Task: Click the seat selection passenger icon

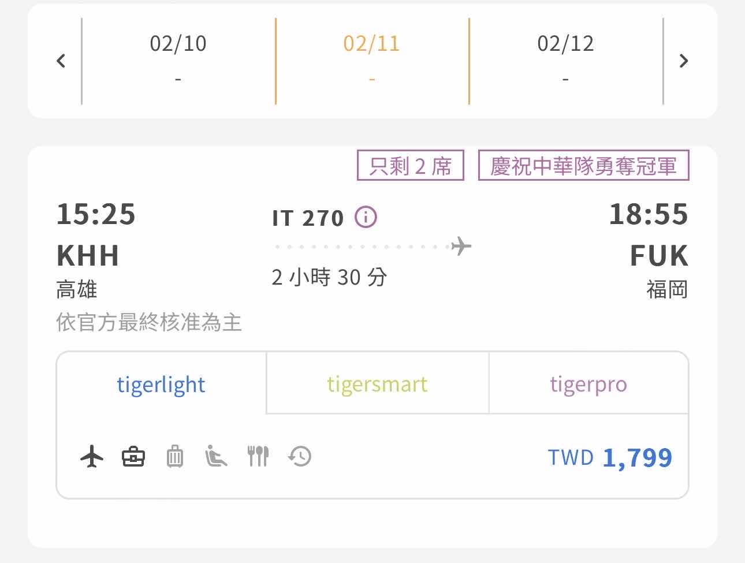Action: (216, 457)
